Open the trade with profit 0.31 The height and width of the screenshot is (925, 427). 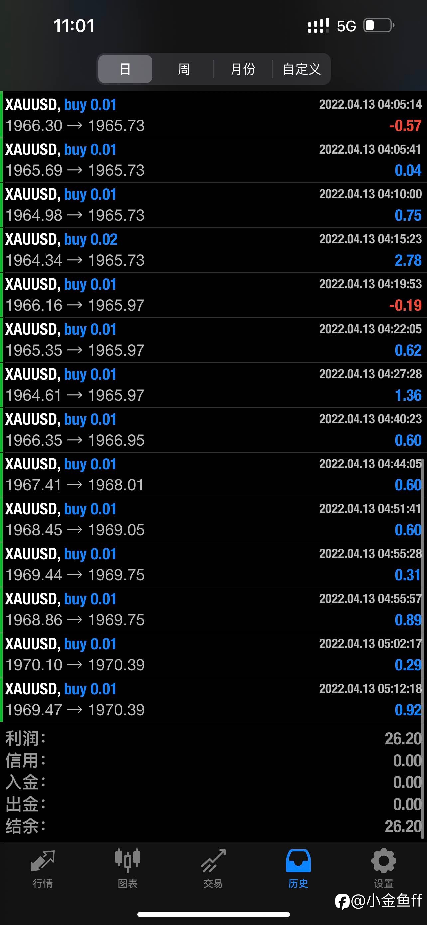click(x=213, y=565)
